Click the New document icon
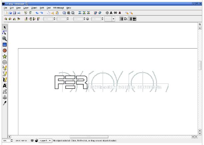Viewport: 204px width, 145px height. 6,13
